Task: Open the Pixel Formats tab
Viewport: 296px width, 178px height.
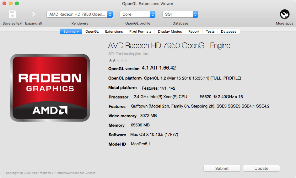Action: pos(140,31)
